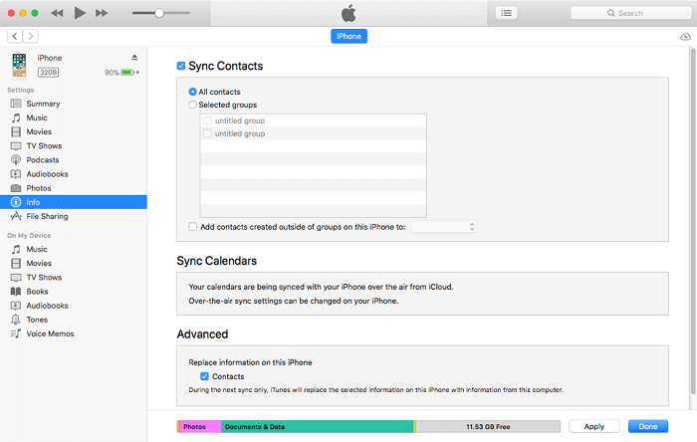
Task: Open Podcasts in the Settings sidebar
Action: click(x=42, y=159)
